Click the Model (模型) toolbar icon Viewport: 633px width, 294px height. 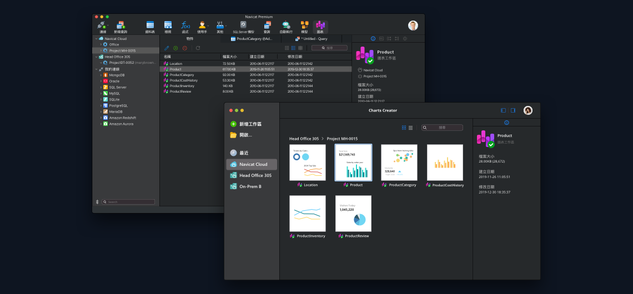click(x=304, y=26)
